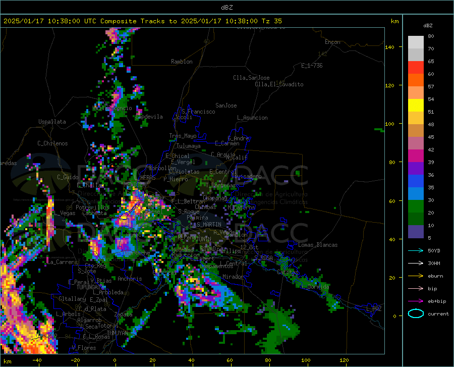Viewport: 454px width, 367px height.
Task: Click the 'S_Francisco' map label
Action: [199, 112]
